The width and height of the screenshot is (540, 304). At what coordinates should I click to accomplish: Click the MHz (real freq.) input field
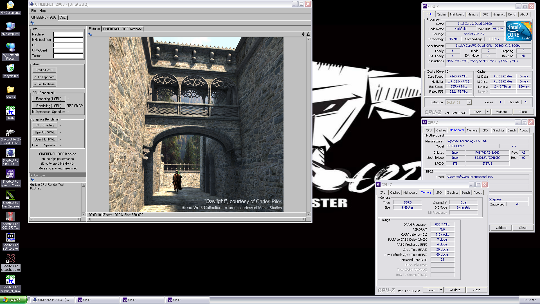[x=68, y=40]
